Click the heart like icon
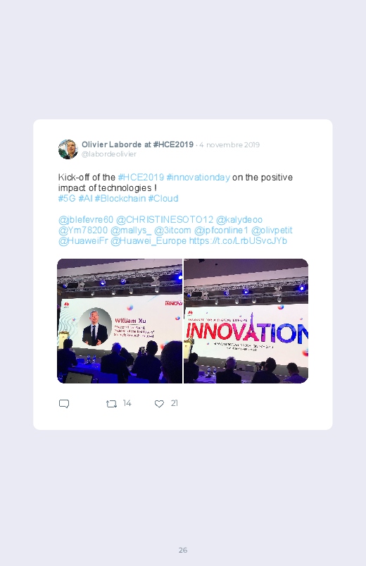Screen dimensions: 366x566 click(x=159, y=404)
